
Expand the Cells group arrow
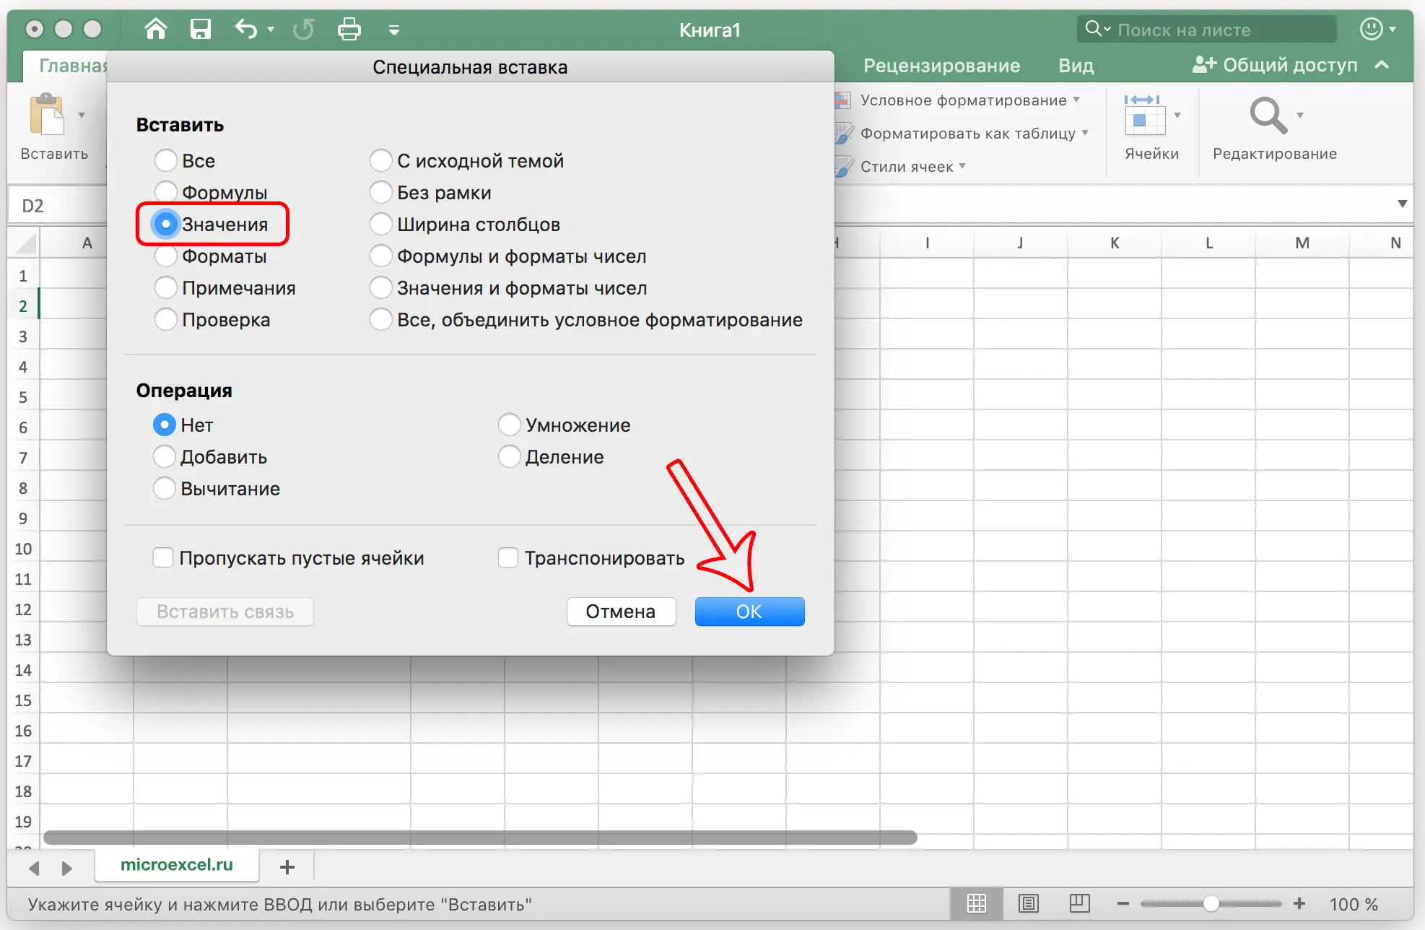tap(1177, 115)
